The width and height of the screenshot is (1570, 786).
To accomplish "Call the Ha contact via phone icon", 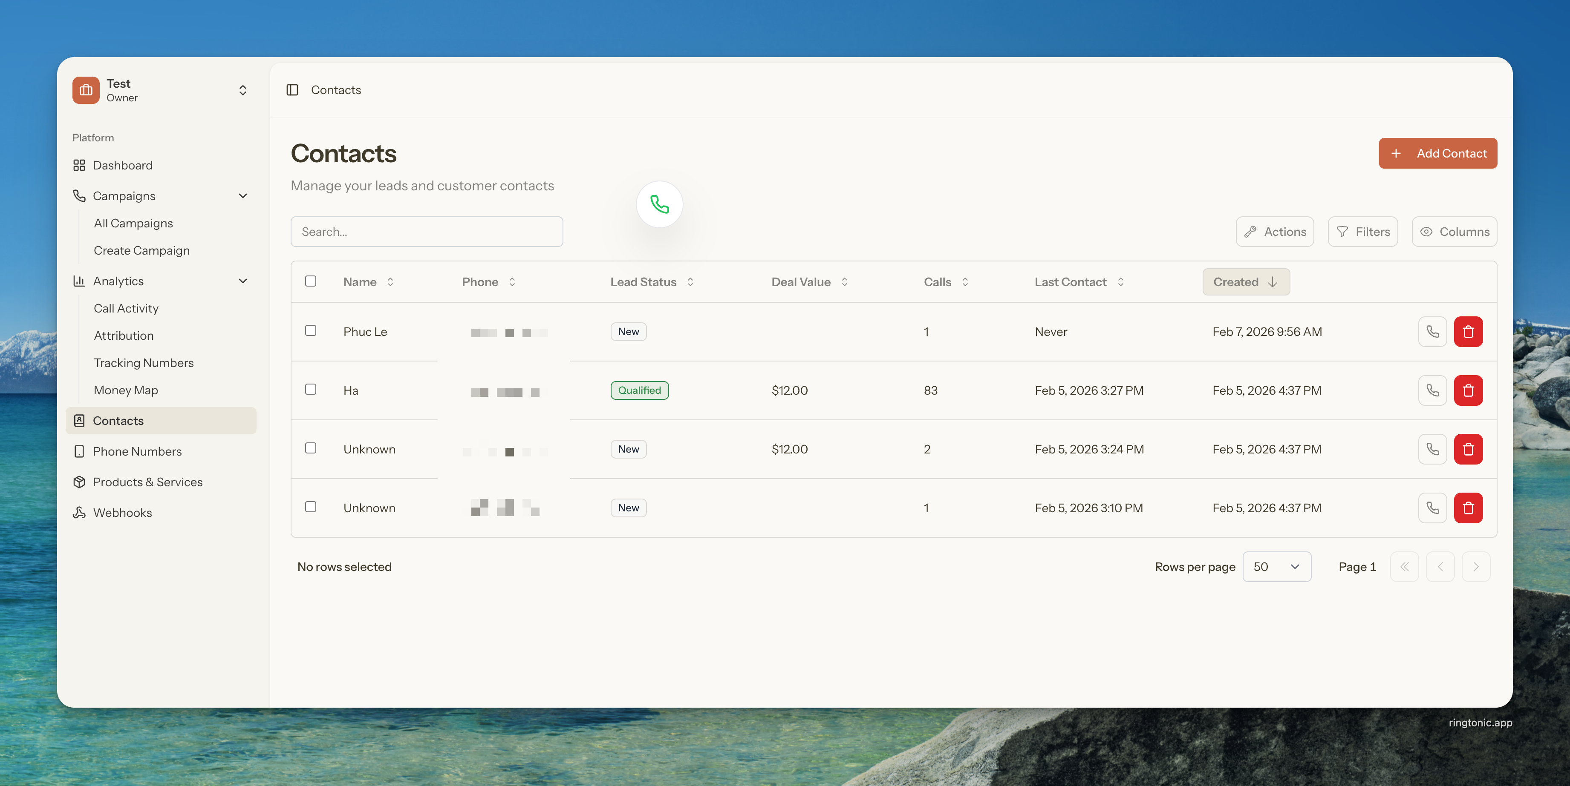I will pyautogui.click(x=1431, y=390).
